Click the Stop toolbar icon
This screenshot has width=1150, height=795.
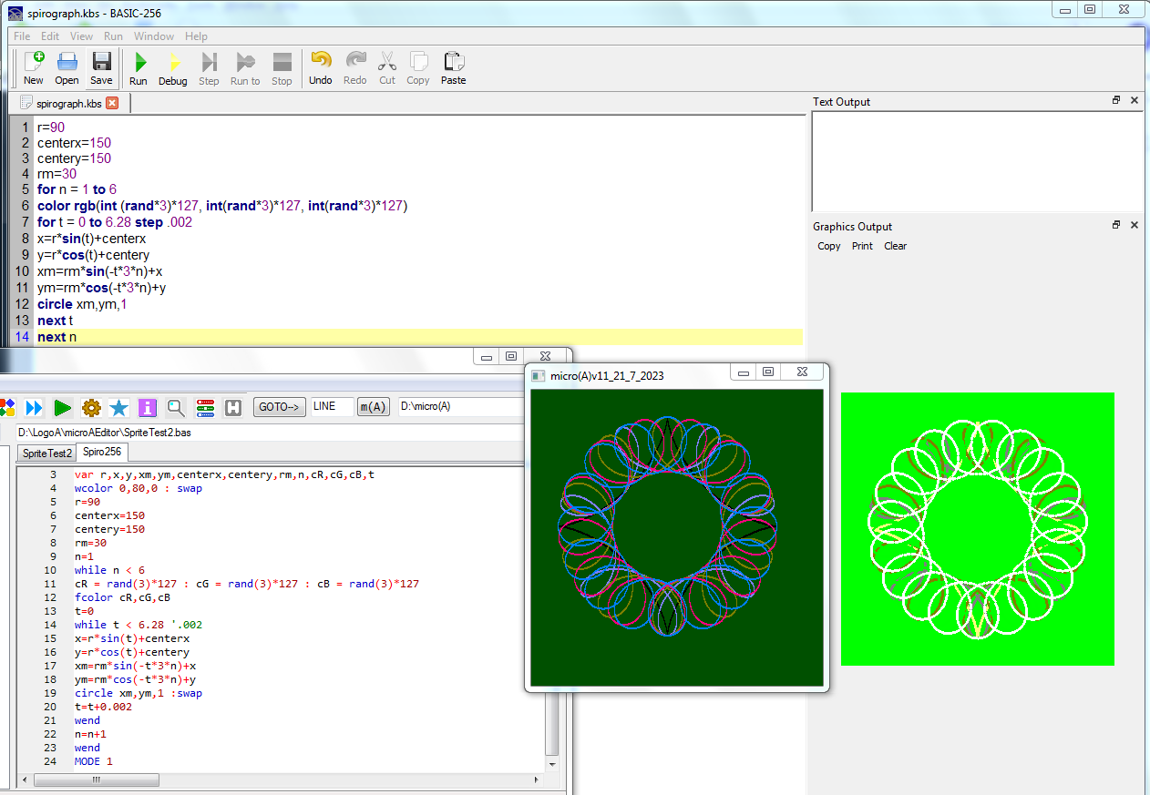point(282,63)
